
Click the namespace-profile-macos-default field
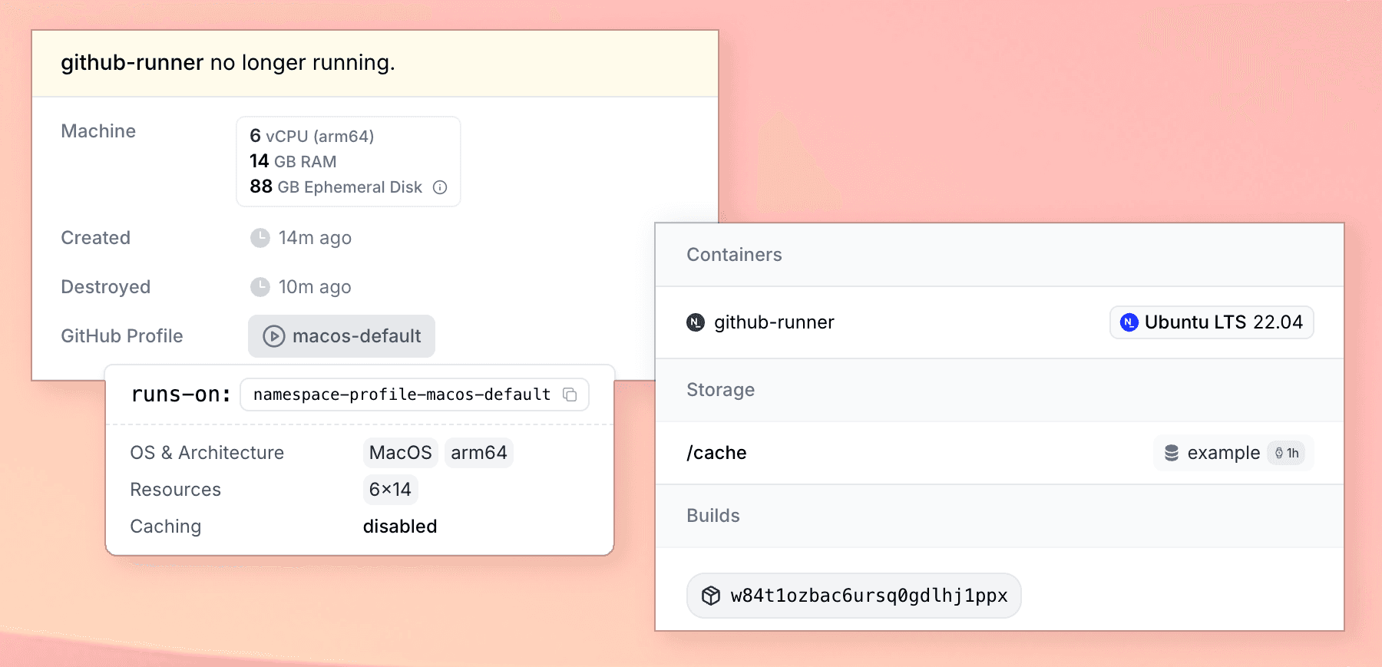[415, 395]
